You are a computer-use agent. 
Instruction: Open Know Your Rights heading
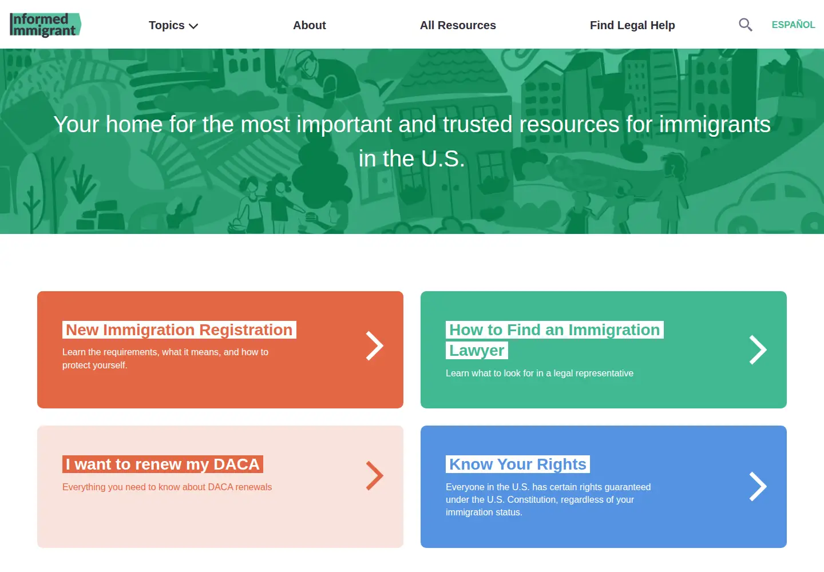pos(518,464)
